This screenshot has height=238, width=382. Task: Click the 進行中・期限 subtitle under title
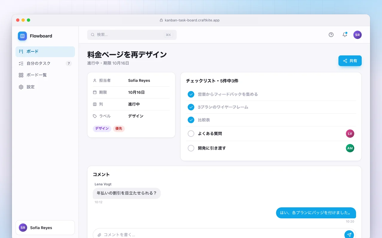click(108, 63)
